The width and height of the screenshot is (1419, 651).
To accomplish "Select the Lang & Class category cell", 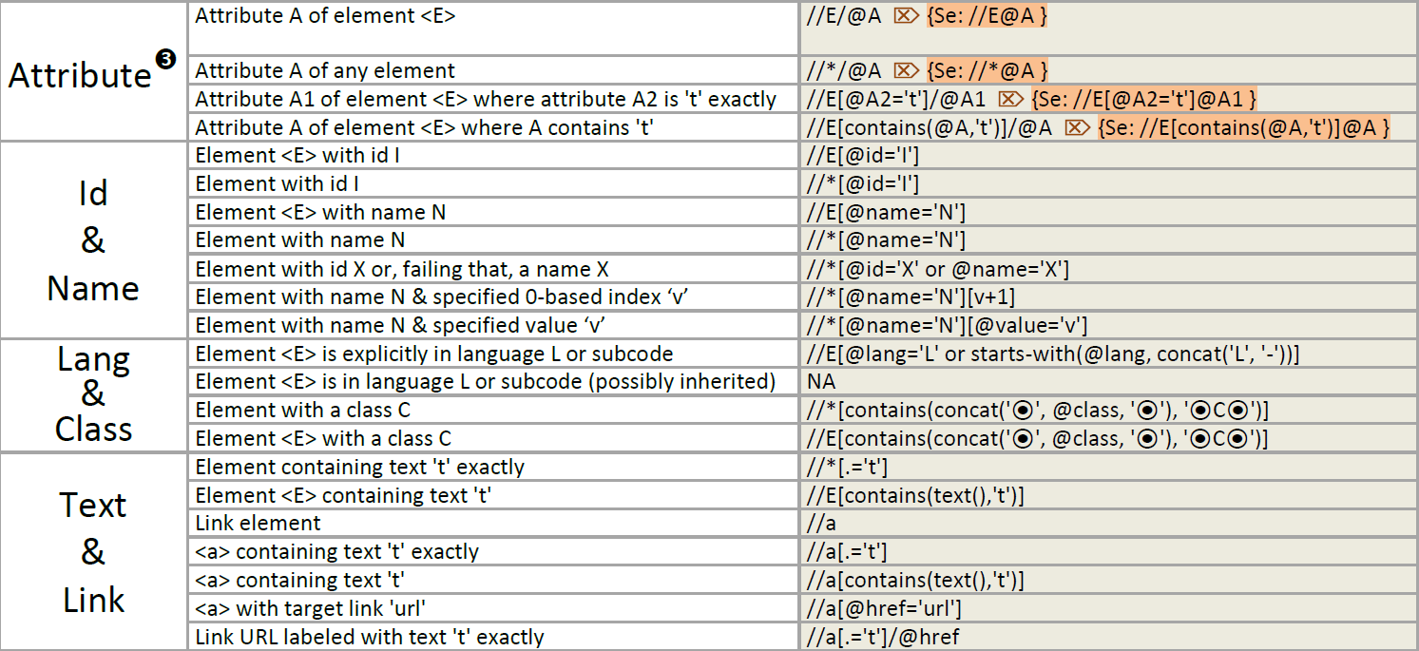I will click(93, 393).
